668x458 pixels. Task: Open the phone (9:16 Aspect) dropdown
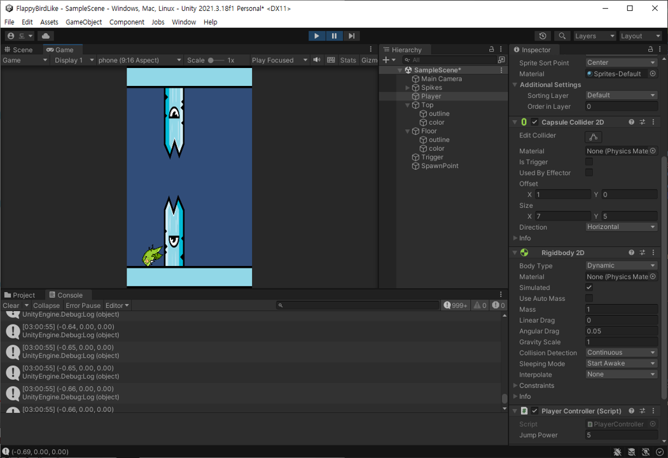140,60
